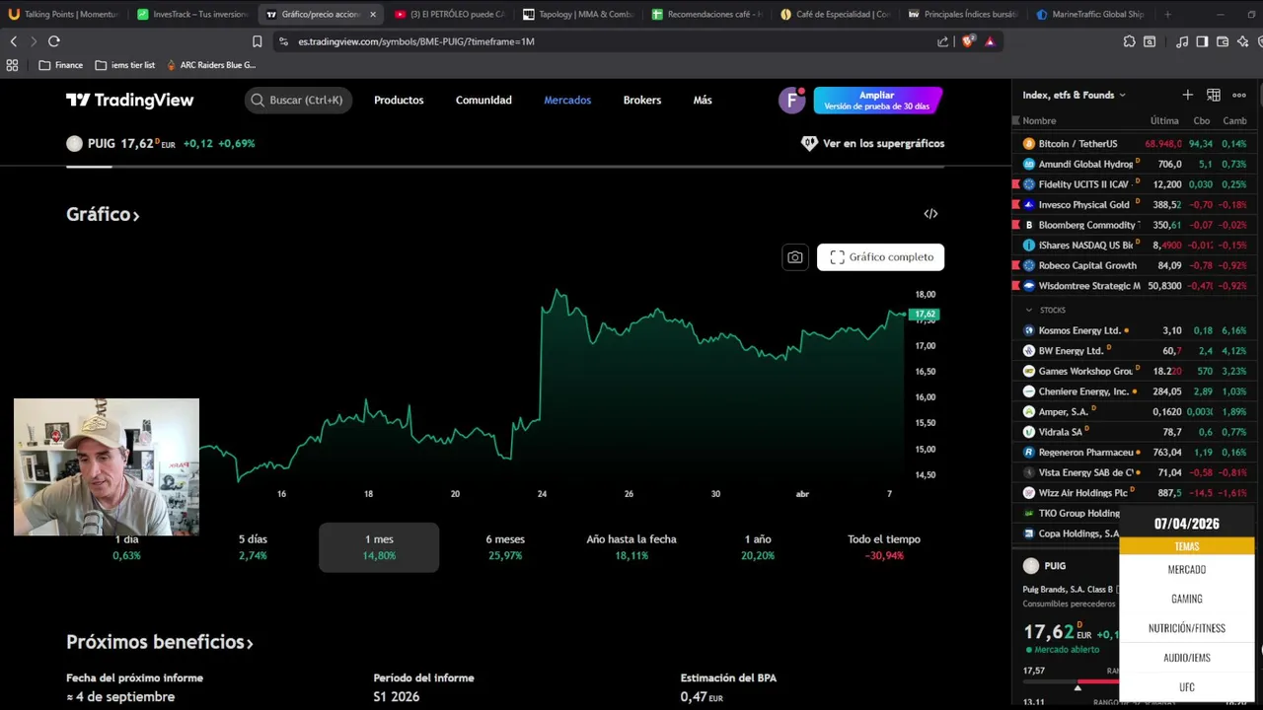Click the browser reload icon
Screen dimensions: 1263x710
click(54, 41)
